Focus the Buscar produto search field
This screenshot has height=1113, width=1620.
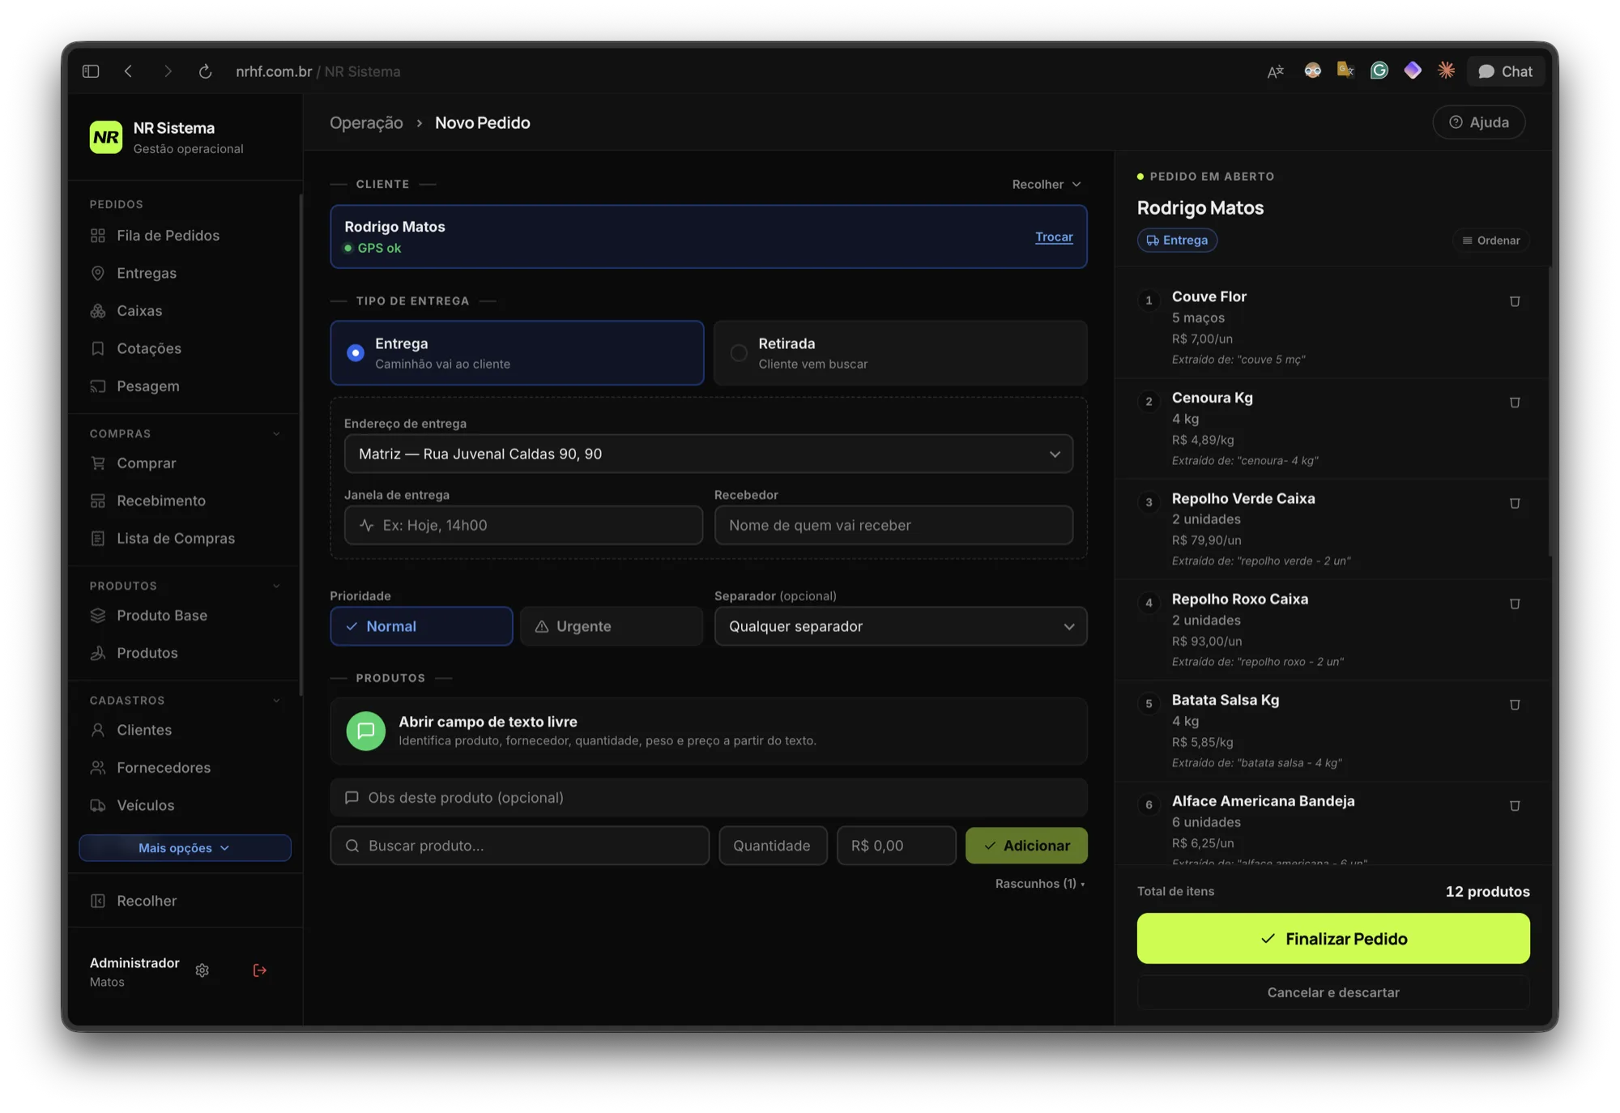520,846
